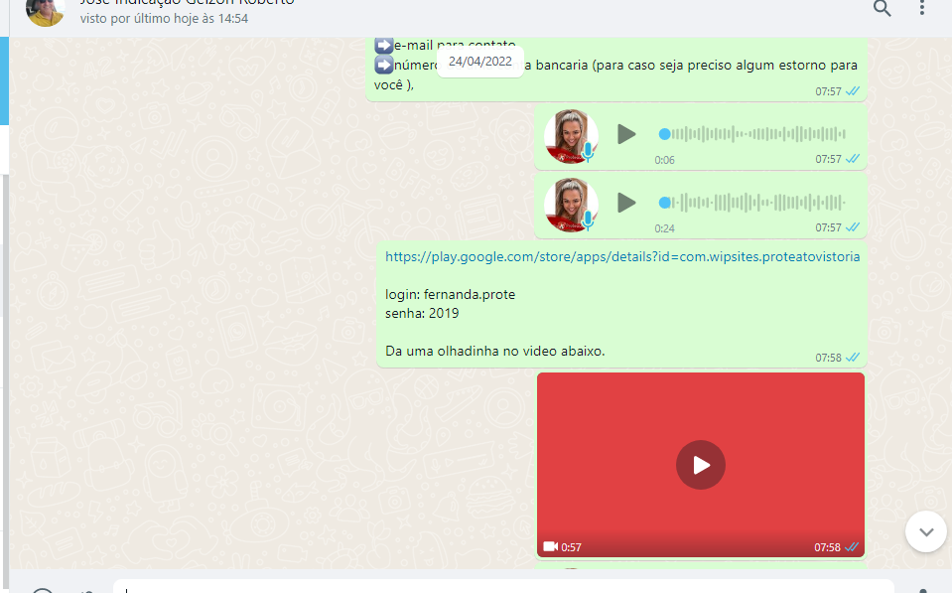Click the blue microphone icon on 0:06 audio
The image size is (952, 593).
point(588,152)
